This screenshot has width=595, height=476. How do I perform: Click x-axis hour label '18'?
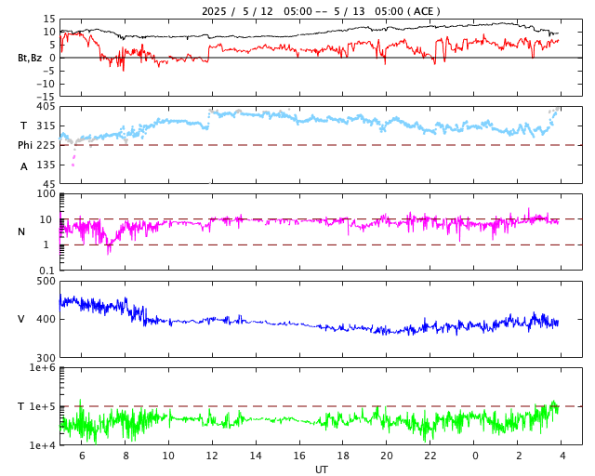click(343, 456)
